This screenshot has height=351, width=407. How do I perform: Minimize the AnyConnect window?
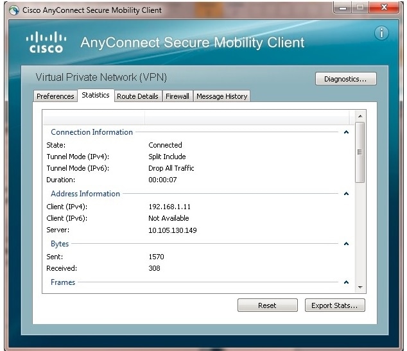(342, 8)
